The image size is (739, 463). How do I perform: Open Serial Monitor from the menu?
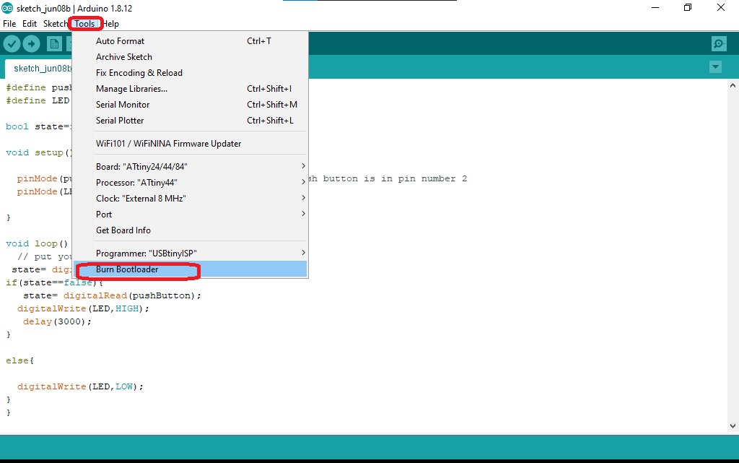pos(191,105)
